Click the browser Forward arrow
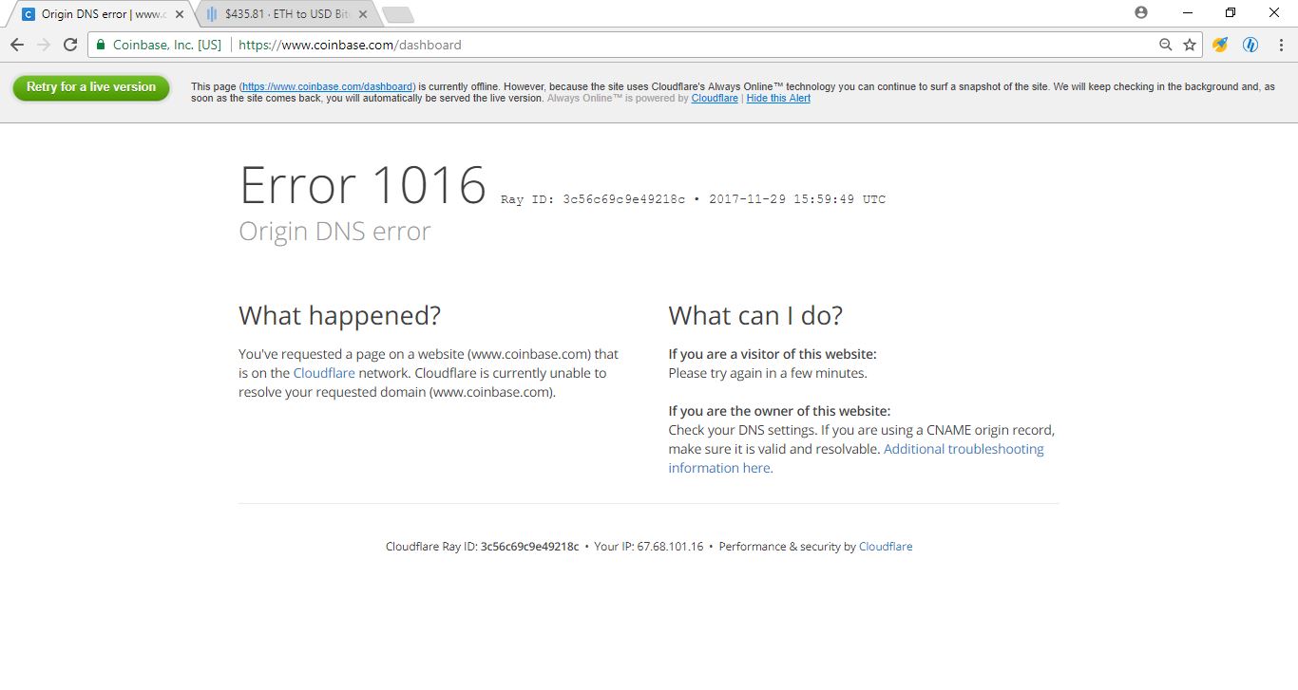 pyautogui.click(x=44, y=45)
